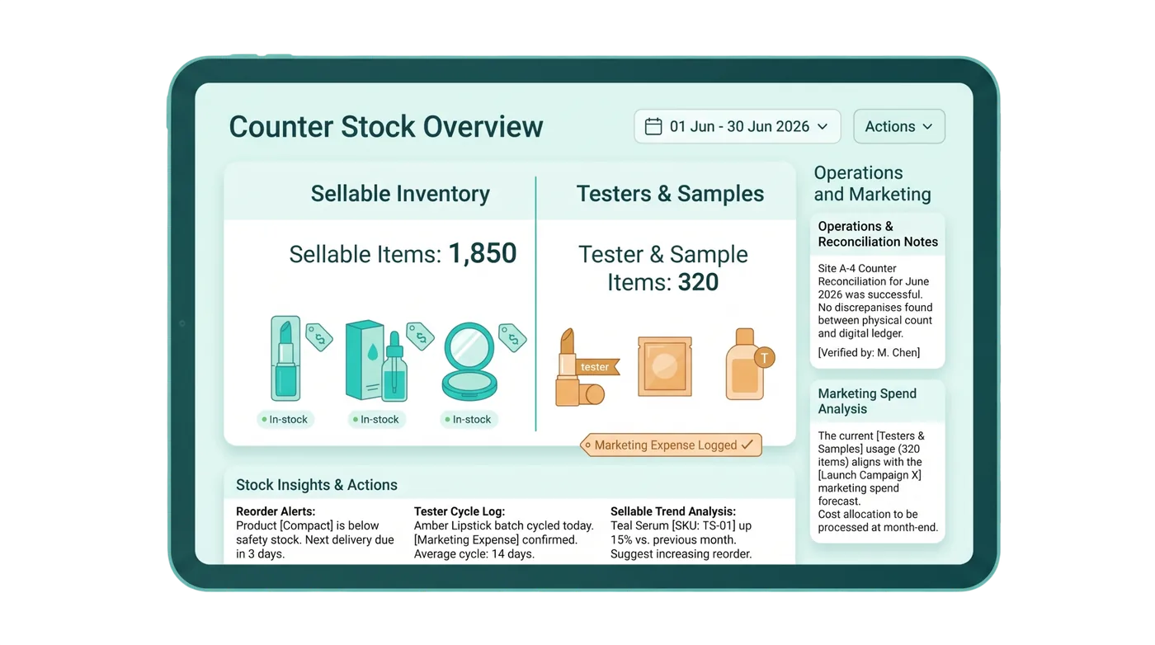Click the In-stock badge under the lipstick
Image resolution: width=1155 pixels, height=645 pixels.
285,419
